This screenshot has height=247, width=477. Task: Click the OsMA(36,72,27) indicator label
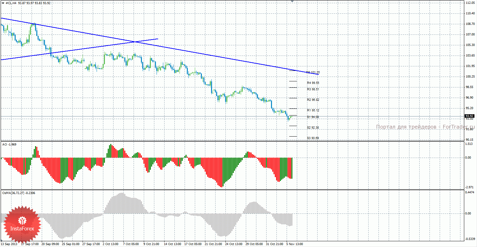(x=18, y=193)
